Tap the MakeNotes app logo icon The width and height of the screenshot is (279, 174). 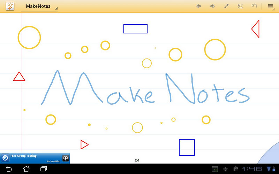click(10, 6)
